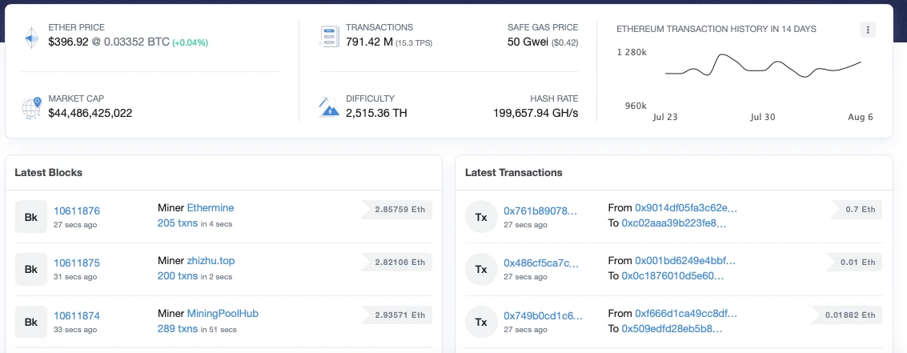The width and height of the screenshot is (907, 353).
Task: Open block 10611874 details
Action: (77, 316)
